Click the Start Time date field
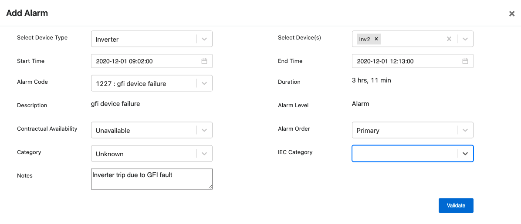Image resolution: width=521 pixels, height=224 pixels. (x=152, y=61)
